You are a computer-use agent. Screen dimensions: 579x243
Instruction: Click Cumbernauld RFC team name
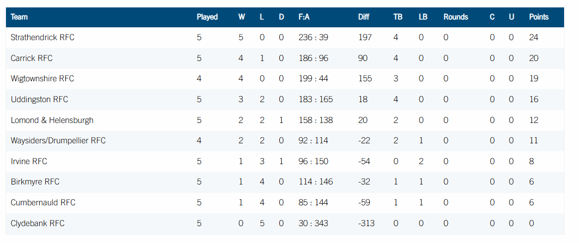click(x=43, y=203)
